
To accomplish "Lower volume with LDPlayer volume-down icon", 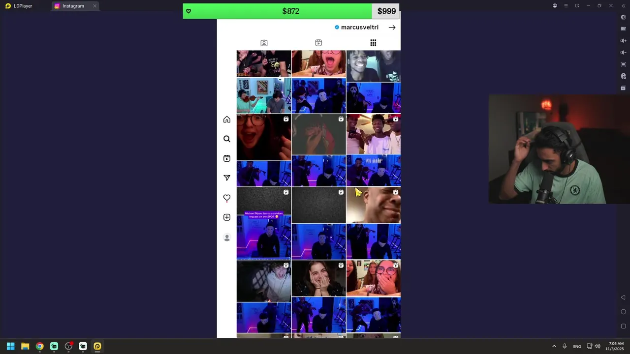I will coord(623,53).
